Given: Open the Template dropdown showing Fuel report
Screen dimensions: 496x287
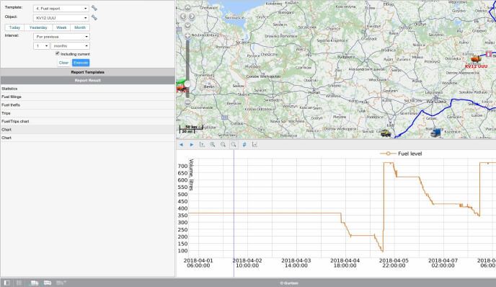Looking at the screenshot, I should point(61,9).
